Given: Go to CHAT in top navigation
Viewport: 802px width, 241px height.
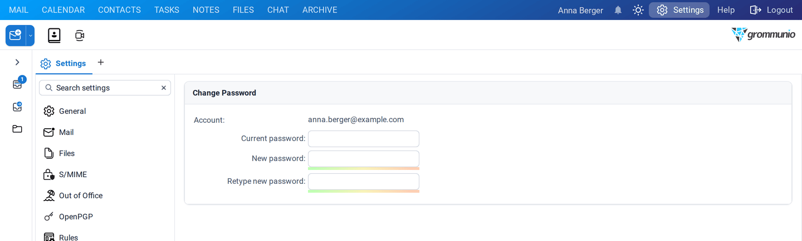Looking at the screenshot, I should 278,10.
